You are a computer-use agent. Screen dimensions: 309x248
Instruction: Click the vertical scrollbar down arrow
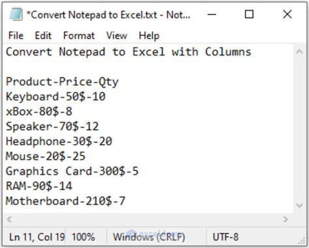click(300, 205)
